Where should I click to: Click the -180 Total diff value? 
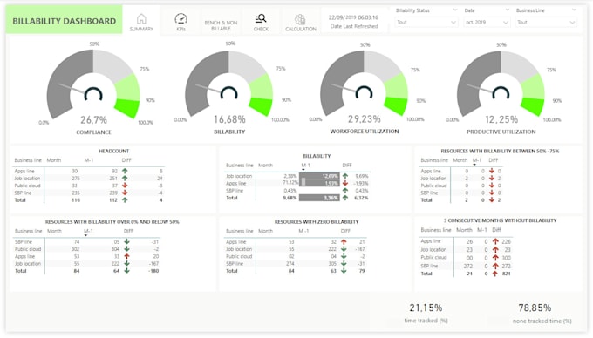point(153,271)
